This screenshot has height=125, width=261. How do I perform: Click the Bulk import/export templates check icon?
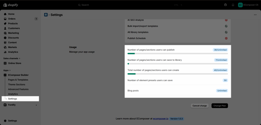point(226,26)
